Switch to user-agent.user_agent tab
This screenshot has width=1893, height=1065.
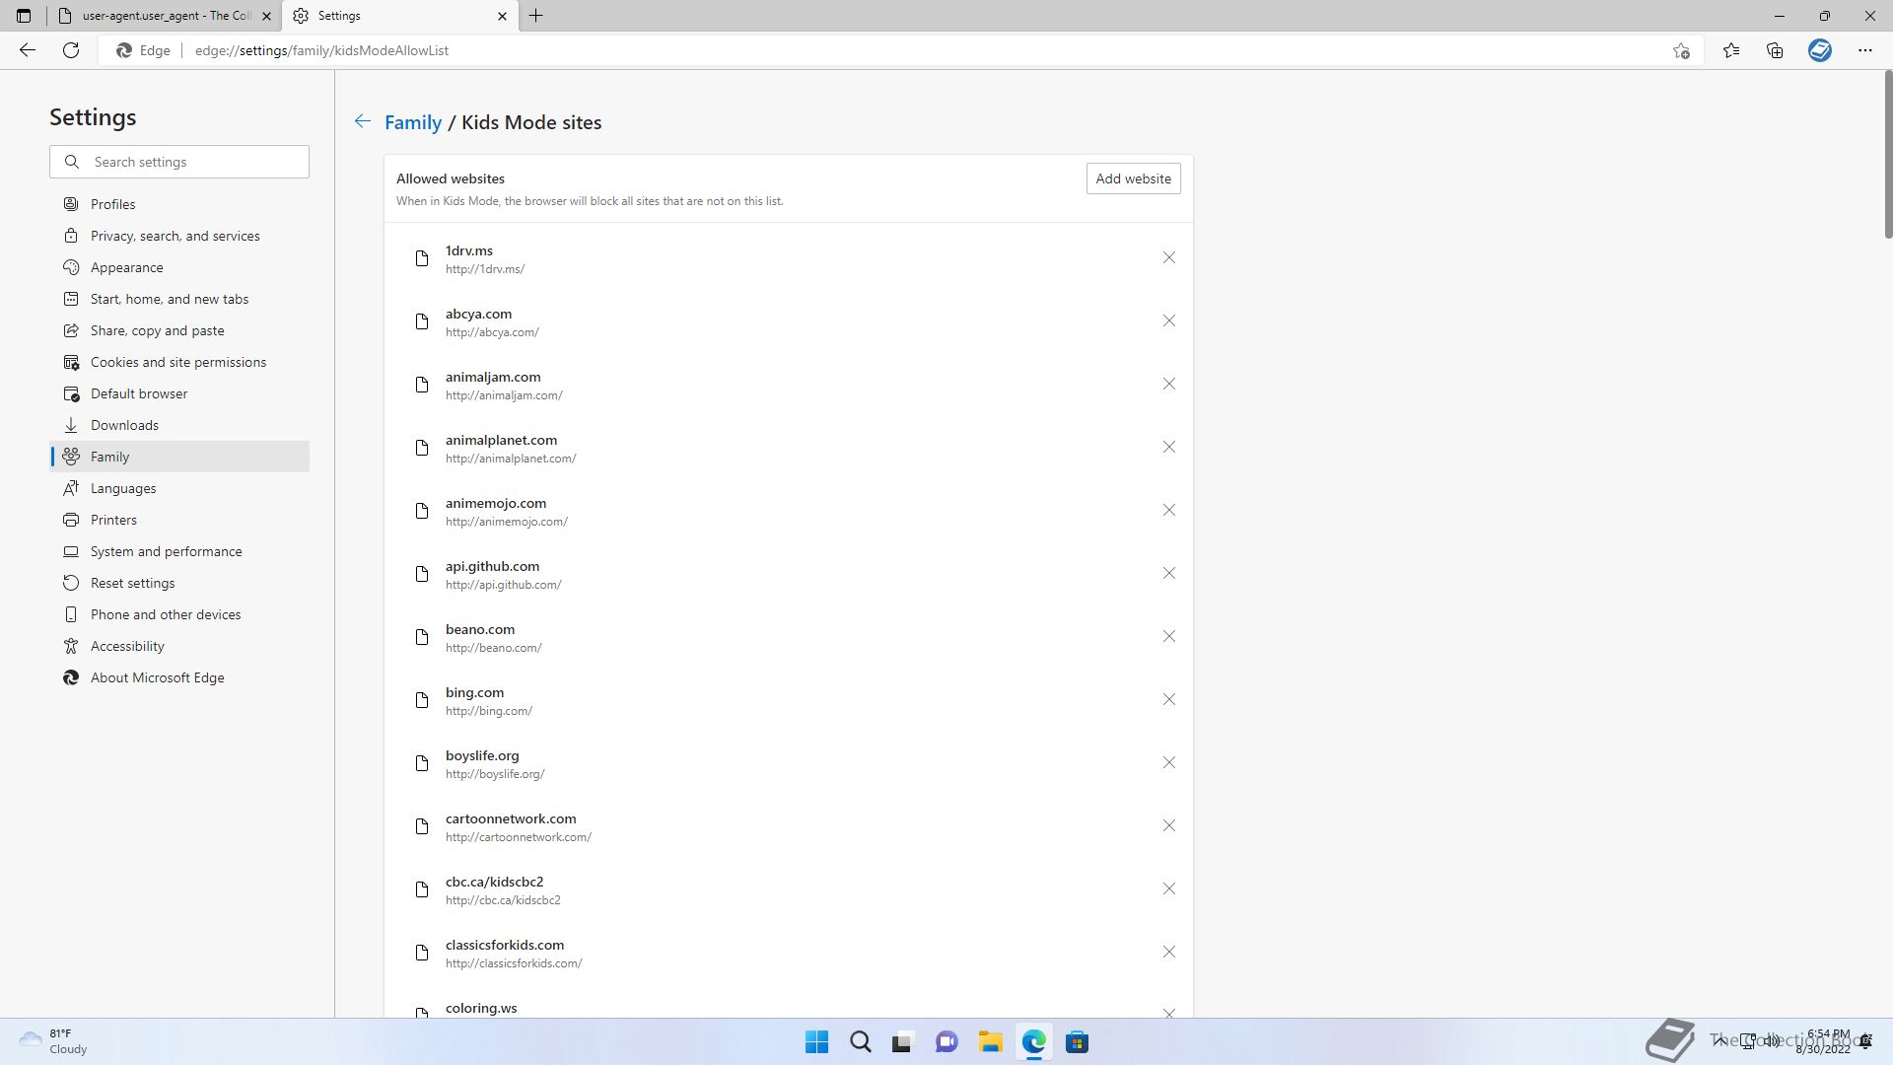165,16
